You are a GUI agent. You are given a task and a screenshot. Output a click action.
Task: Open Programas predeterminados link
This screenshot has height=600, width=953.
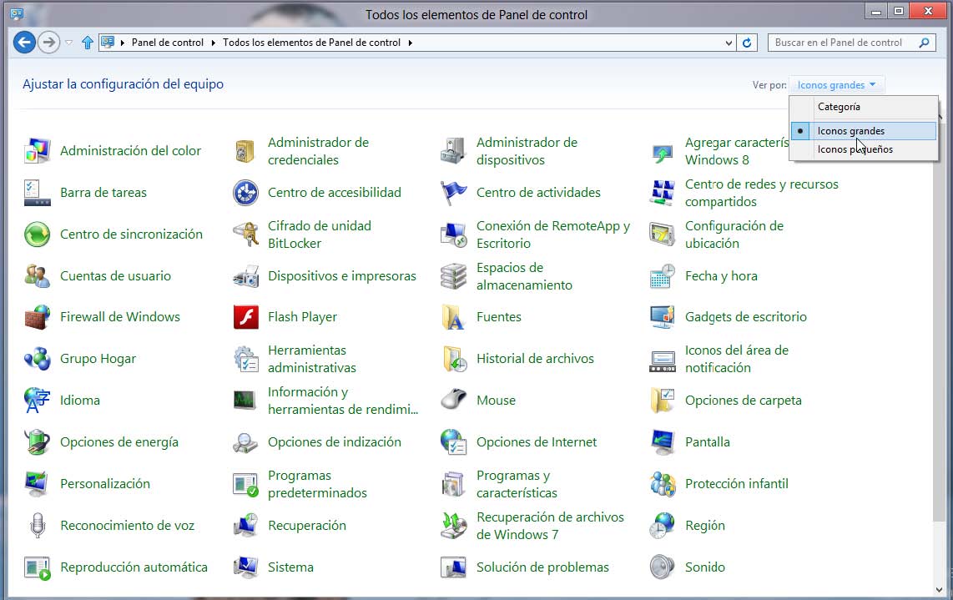click(317, 484)
